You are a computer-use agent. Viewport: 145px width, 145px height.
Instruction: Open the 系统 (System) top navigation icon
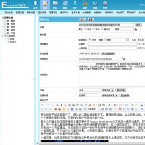pyautogui.click(x=35, y=5)
